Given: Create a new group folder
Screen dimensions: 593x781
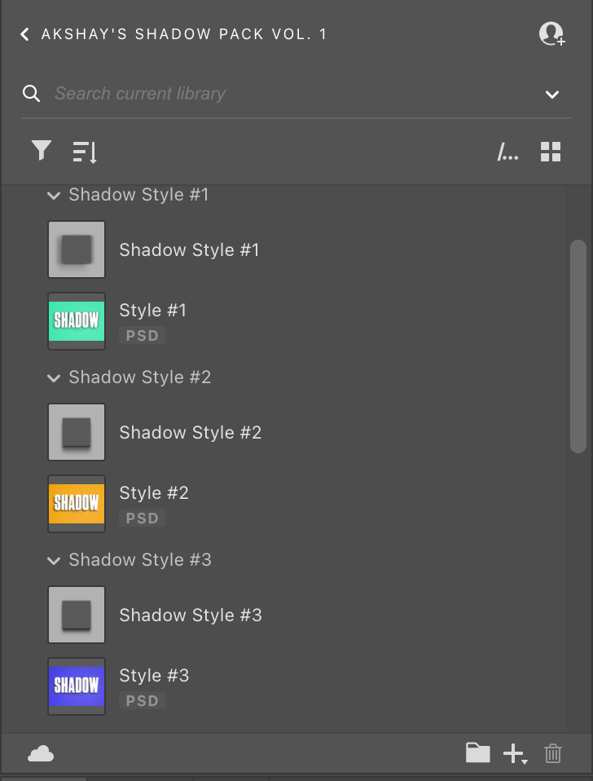Looking at the screenshot, I should [478, 752].
